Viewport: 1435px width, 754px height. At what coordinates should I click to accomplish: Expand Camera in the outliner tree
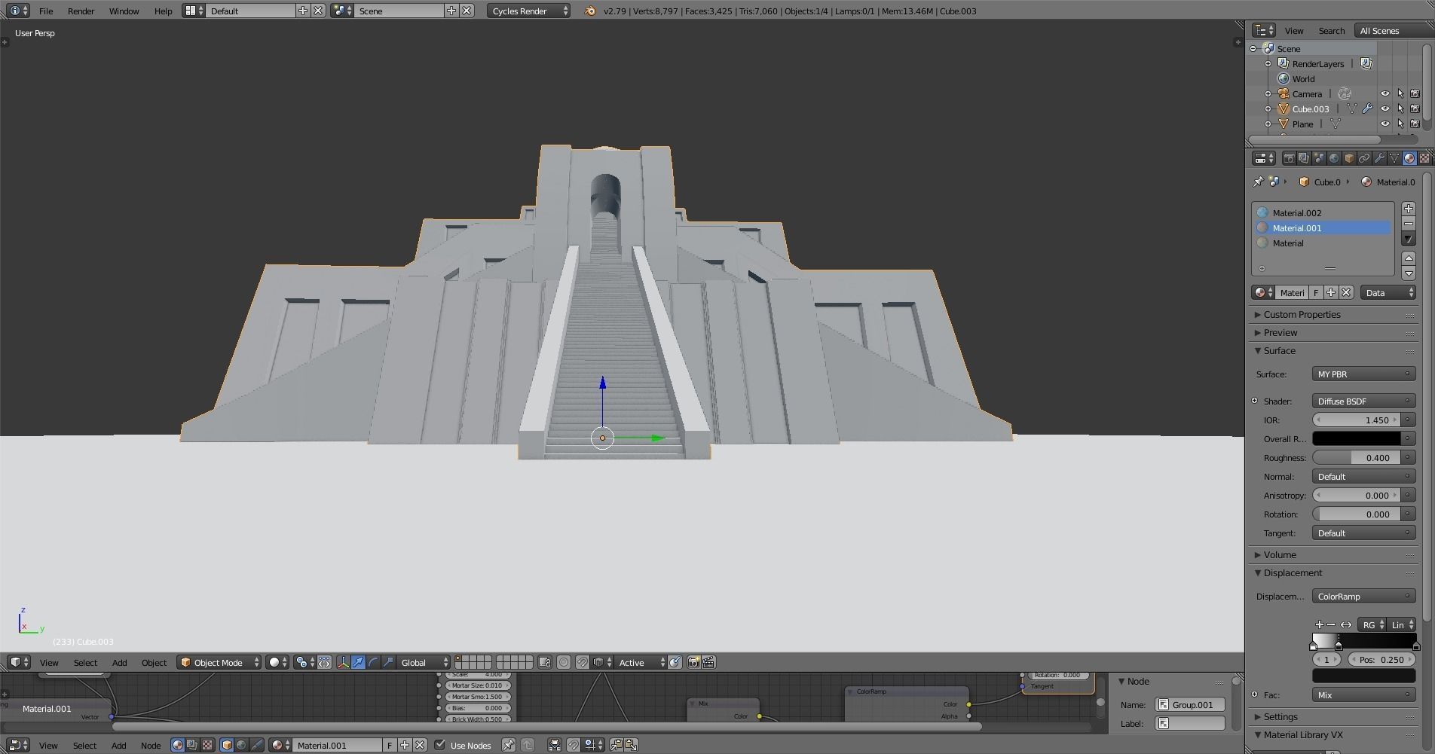pos(1268,93)
